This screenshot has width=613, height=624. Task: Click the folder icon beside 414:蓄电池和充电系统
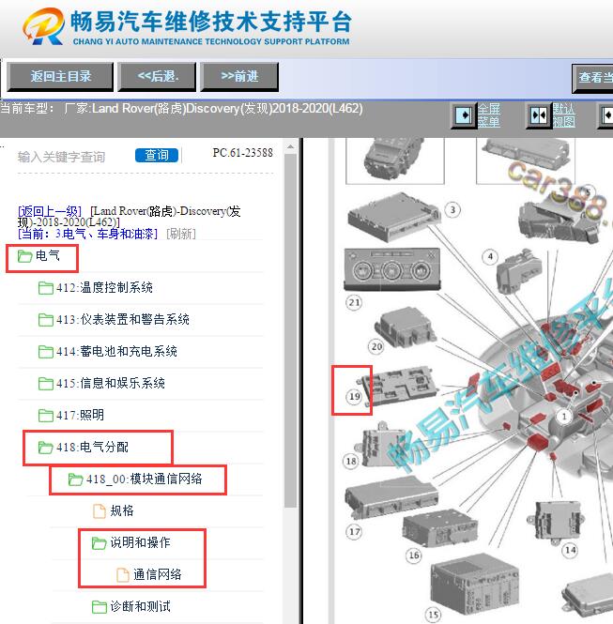pyautogui.click(x=46, y=351)
